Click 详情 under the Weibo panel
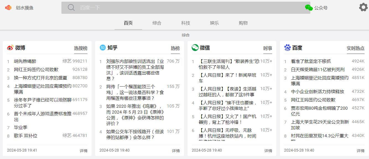 click(84, 151)
